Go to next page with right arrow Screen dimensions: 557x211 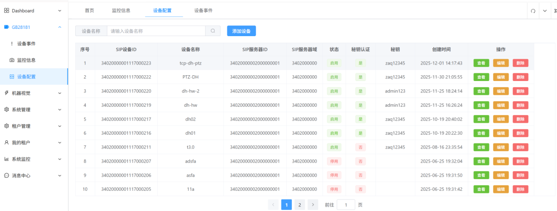point(313,205)
